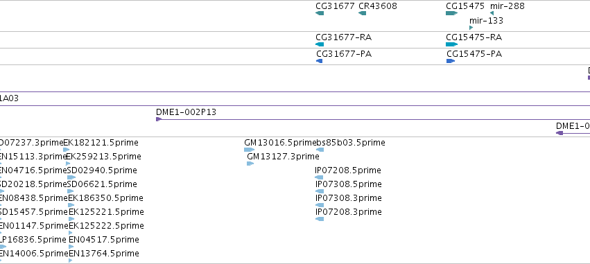Image resolution: width=590 pixels, height=264 pixels.
Task: Select the mir-288 small arrow marker
Action: coord(492,13)
